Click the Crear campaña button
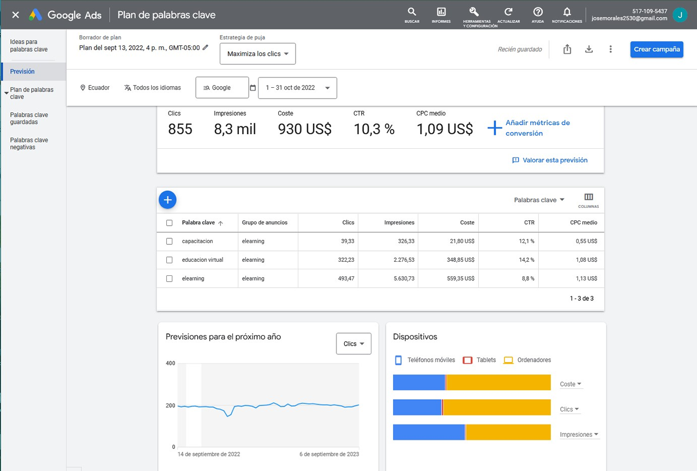Image resolution: width=697 pixels, height=471 pixels. tap(657, 50)
